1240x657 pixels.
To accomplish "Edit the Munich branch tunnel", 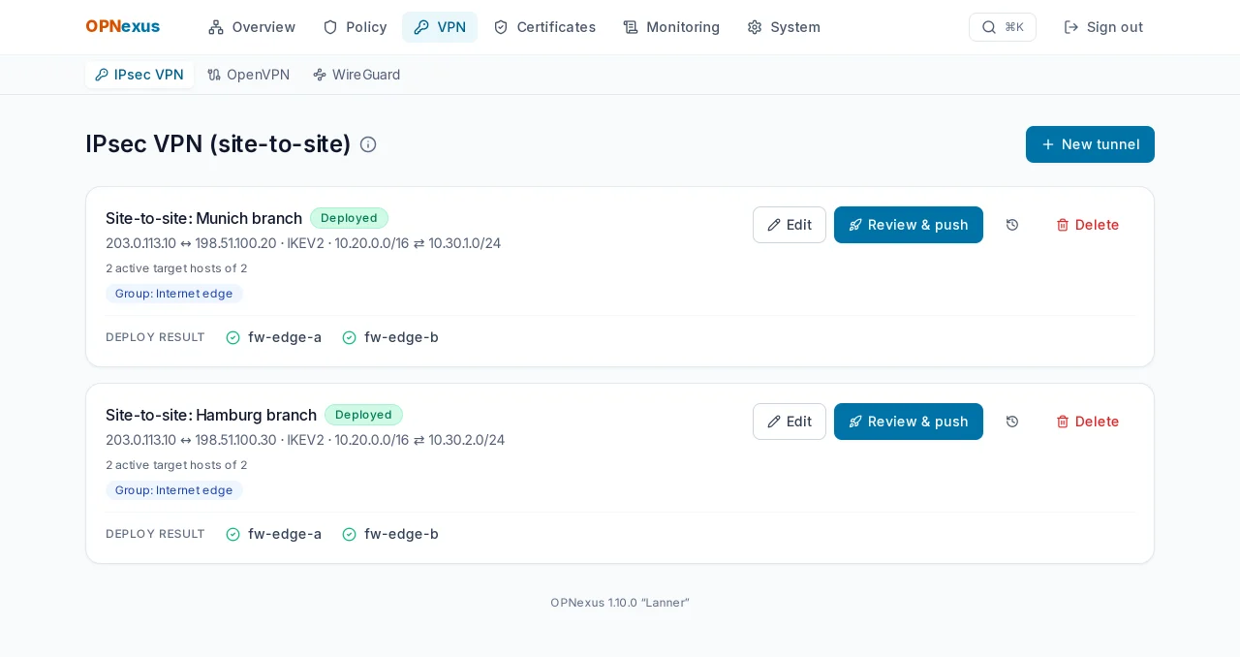I will 790,225.
